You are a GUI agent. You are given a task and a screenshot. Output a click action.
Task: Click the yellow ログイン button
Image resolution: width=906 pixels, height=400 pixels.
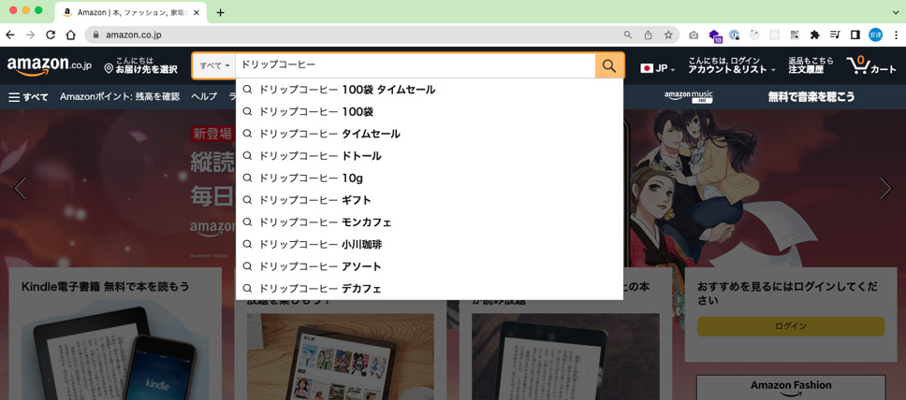pos(790,326)
